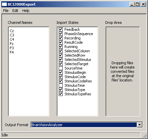The image size is (148, 139).
Task: Select channel name C3
Action: click(12, 35)
